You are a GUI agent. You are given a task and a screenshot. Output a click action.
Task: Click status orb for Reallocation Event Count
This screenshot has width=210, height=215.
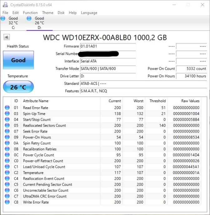[7, 179]
